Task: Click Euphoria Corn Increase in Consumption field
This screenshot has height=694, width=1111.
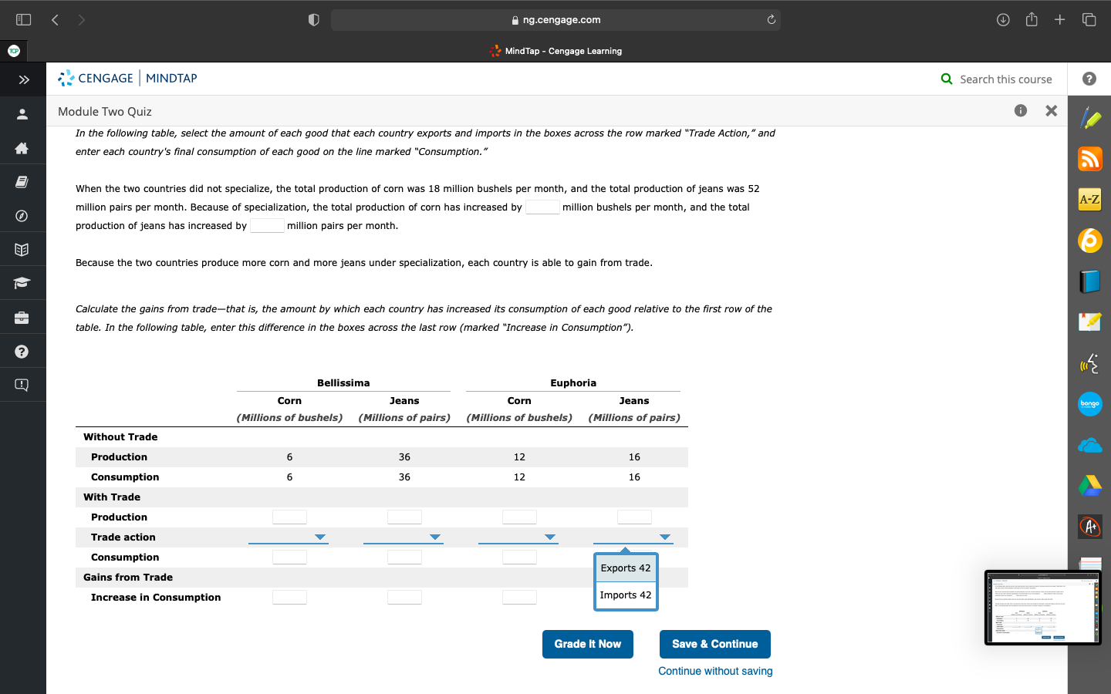Action: (x=519, y=597)
